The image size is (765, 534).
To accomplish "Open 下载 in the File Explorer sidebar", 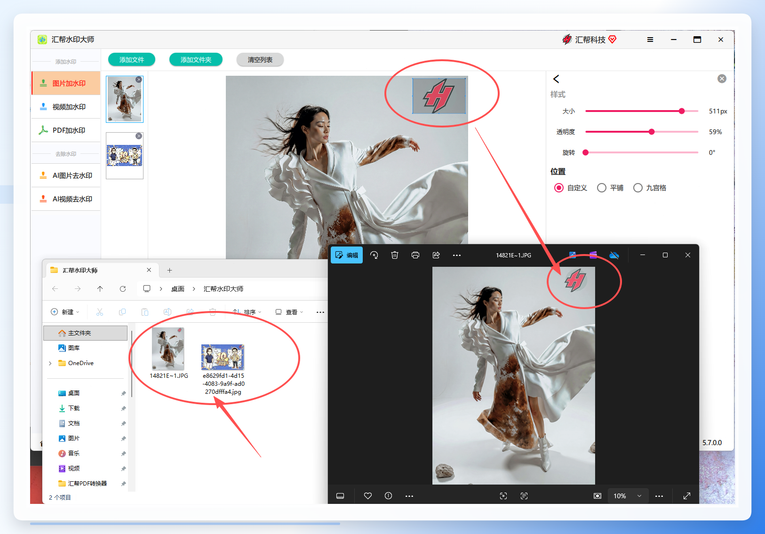I will pos(74,408).
